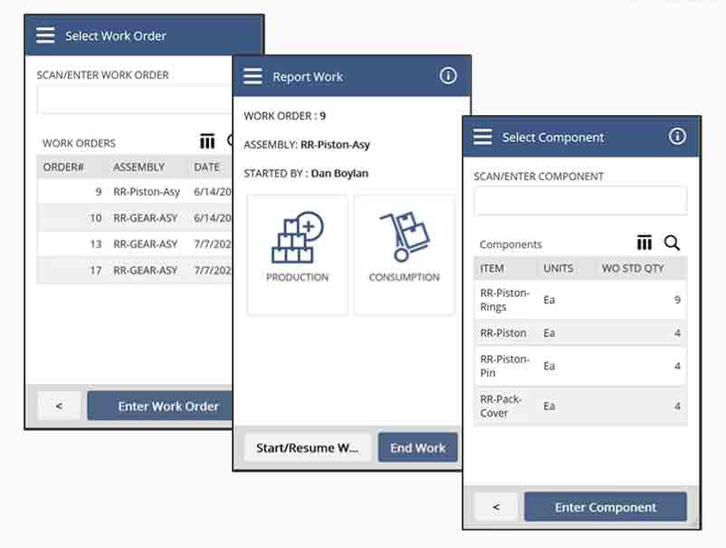Image resolution: width=726 pixels, height=548 pixels.
Task: Open column chooser icon above Components table
Action: coord(645,243)
